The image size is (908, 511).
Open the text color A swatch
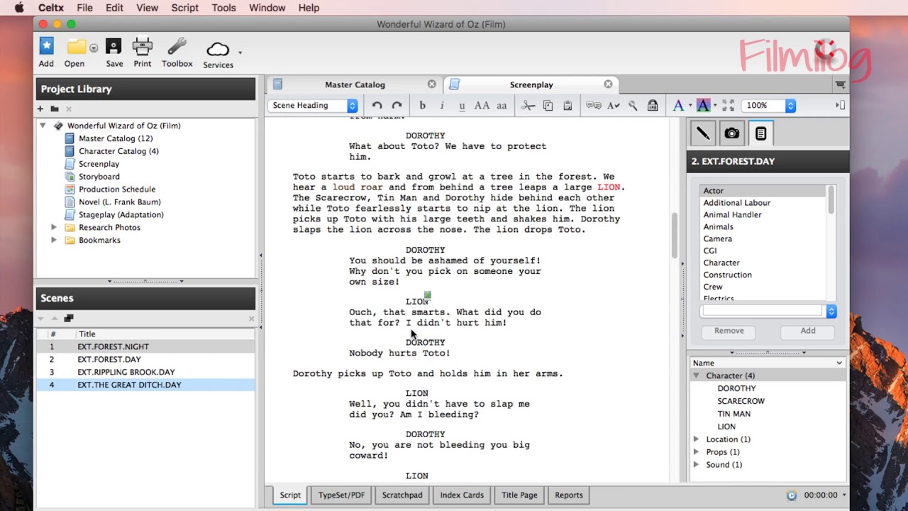point(678,105)
